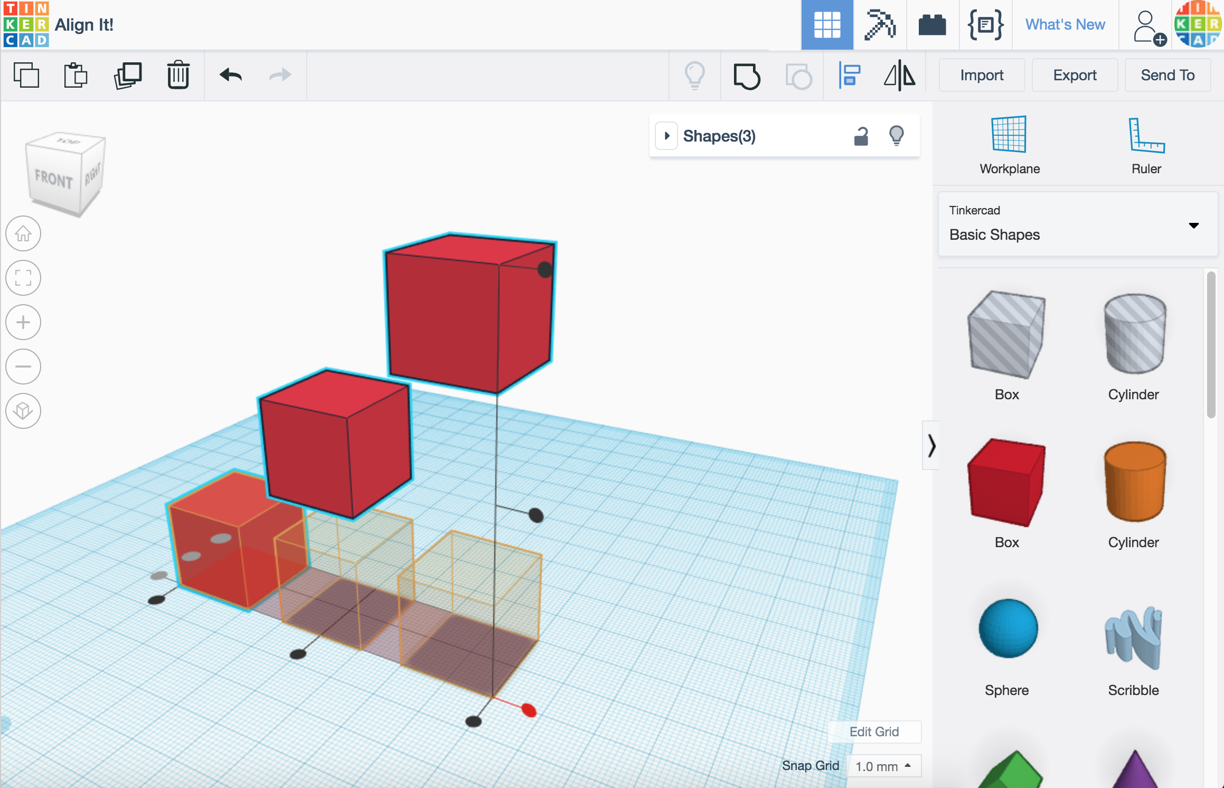Toggle lock editing in Shapes panel
This screenshot has height=788, width=1224.
pos(861,136)
